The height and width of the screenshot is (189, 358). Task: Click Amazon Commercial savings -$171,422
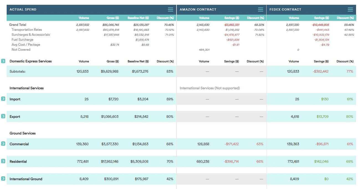pos(231,144)
